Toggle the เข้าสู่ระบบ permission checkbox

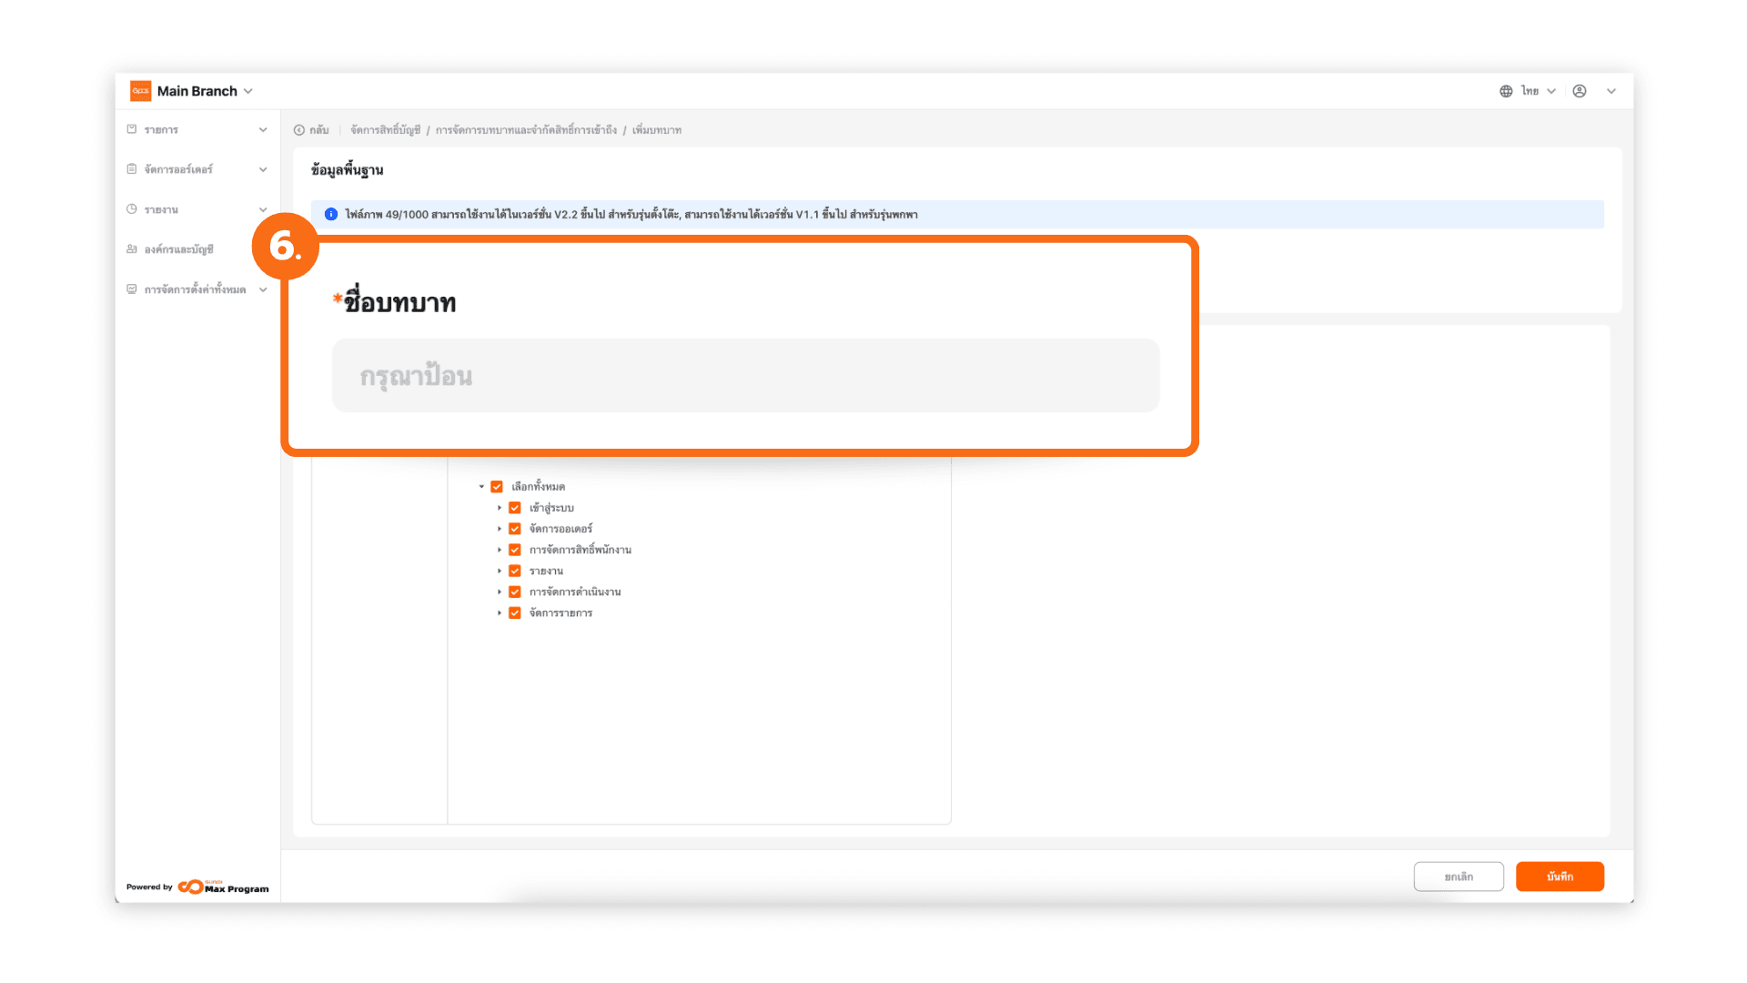[x=515, y=508]
